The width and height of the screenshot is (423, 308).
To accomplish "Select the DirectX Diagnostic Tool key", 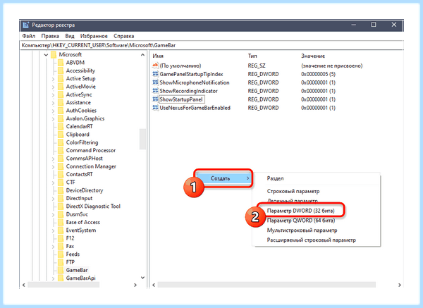I will (x=93, y=207).
